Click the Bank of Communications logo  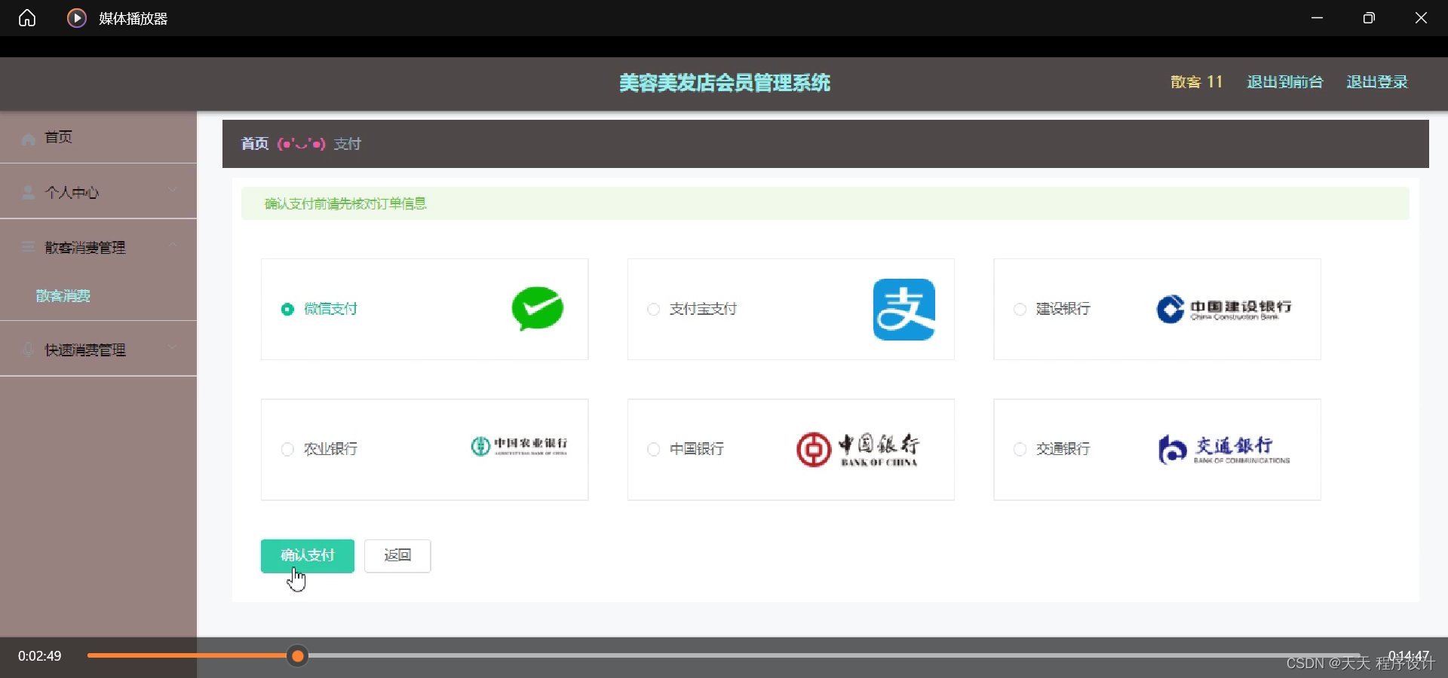click(x=1224, y=450)
